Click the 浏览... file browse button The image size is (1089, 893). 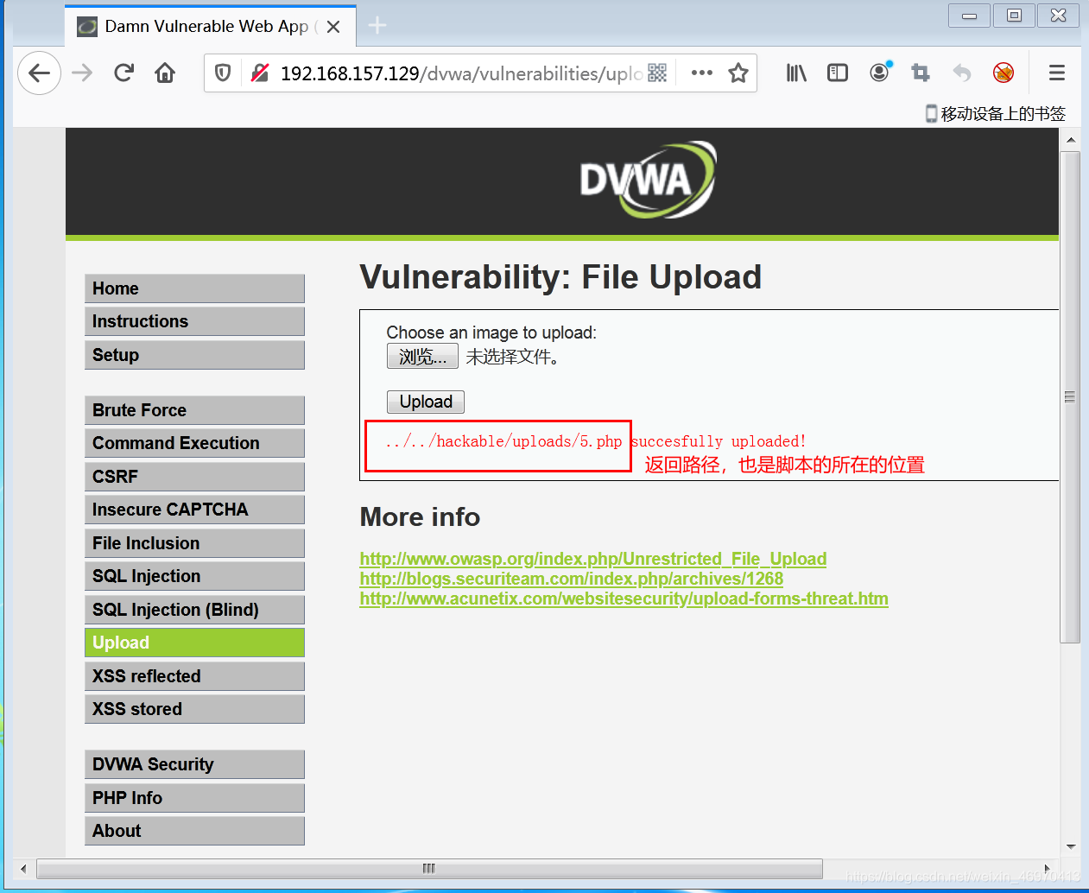[422, 357]
